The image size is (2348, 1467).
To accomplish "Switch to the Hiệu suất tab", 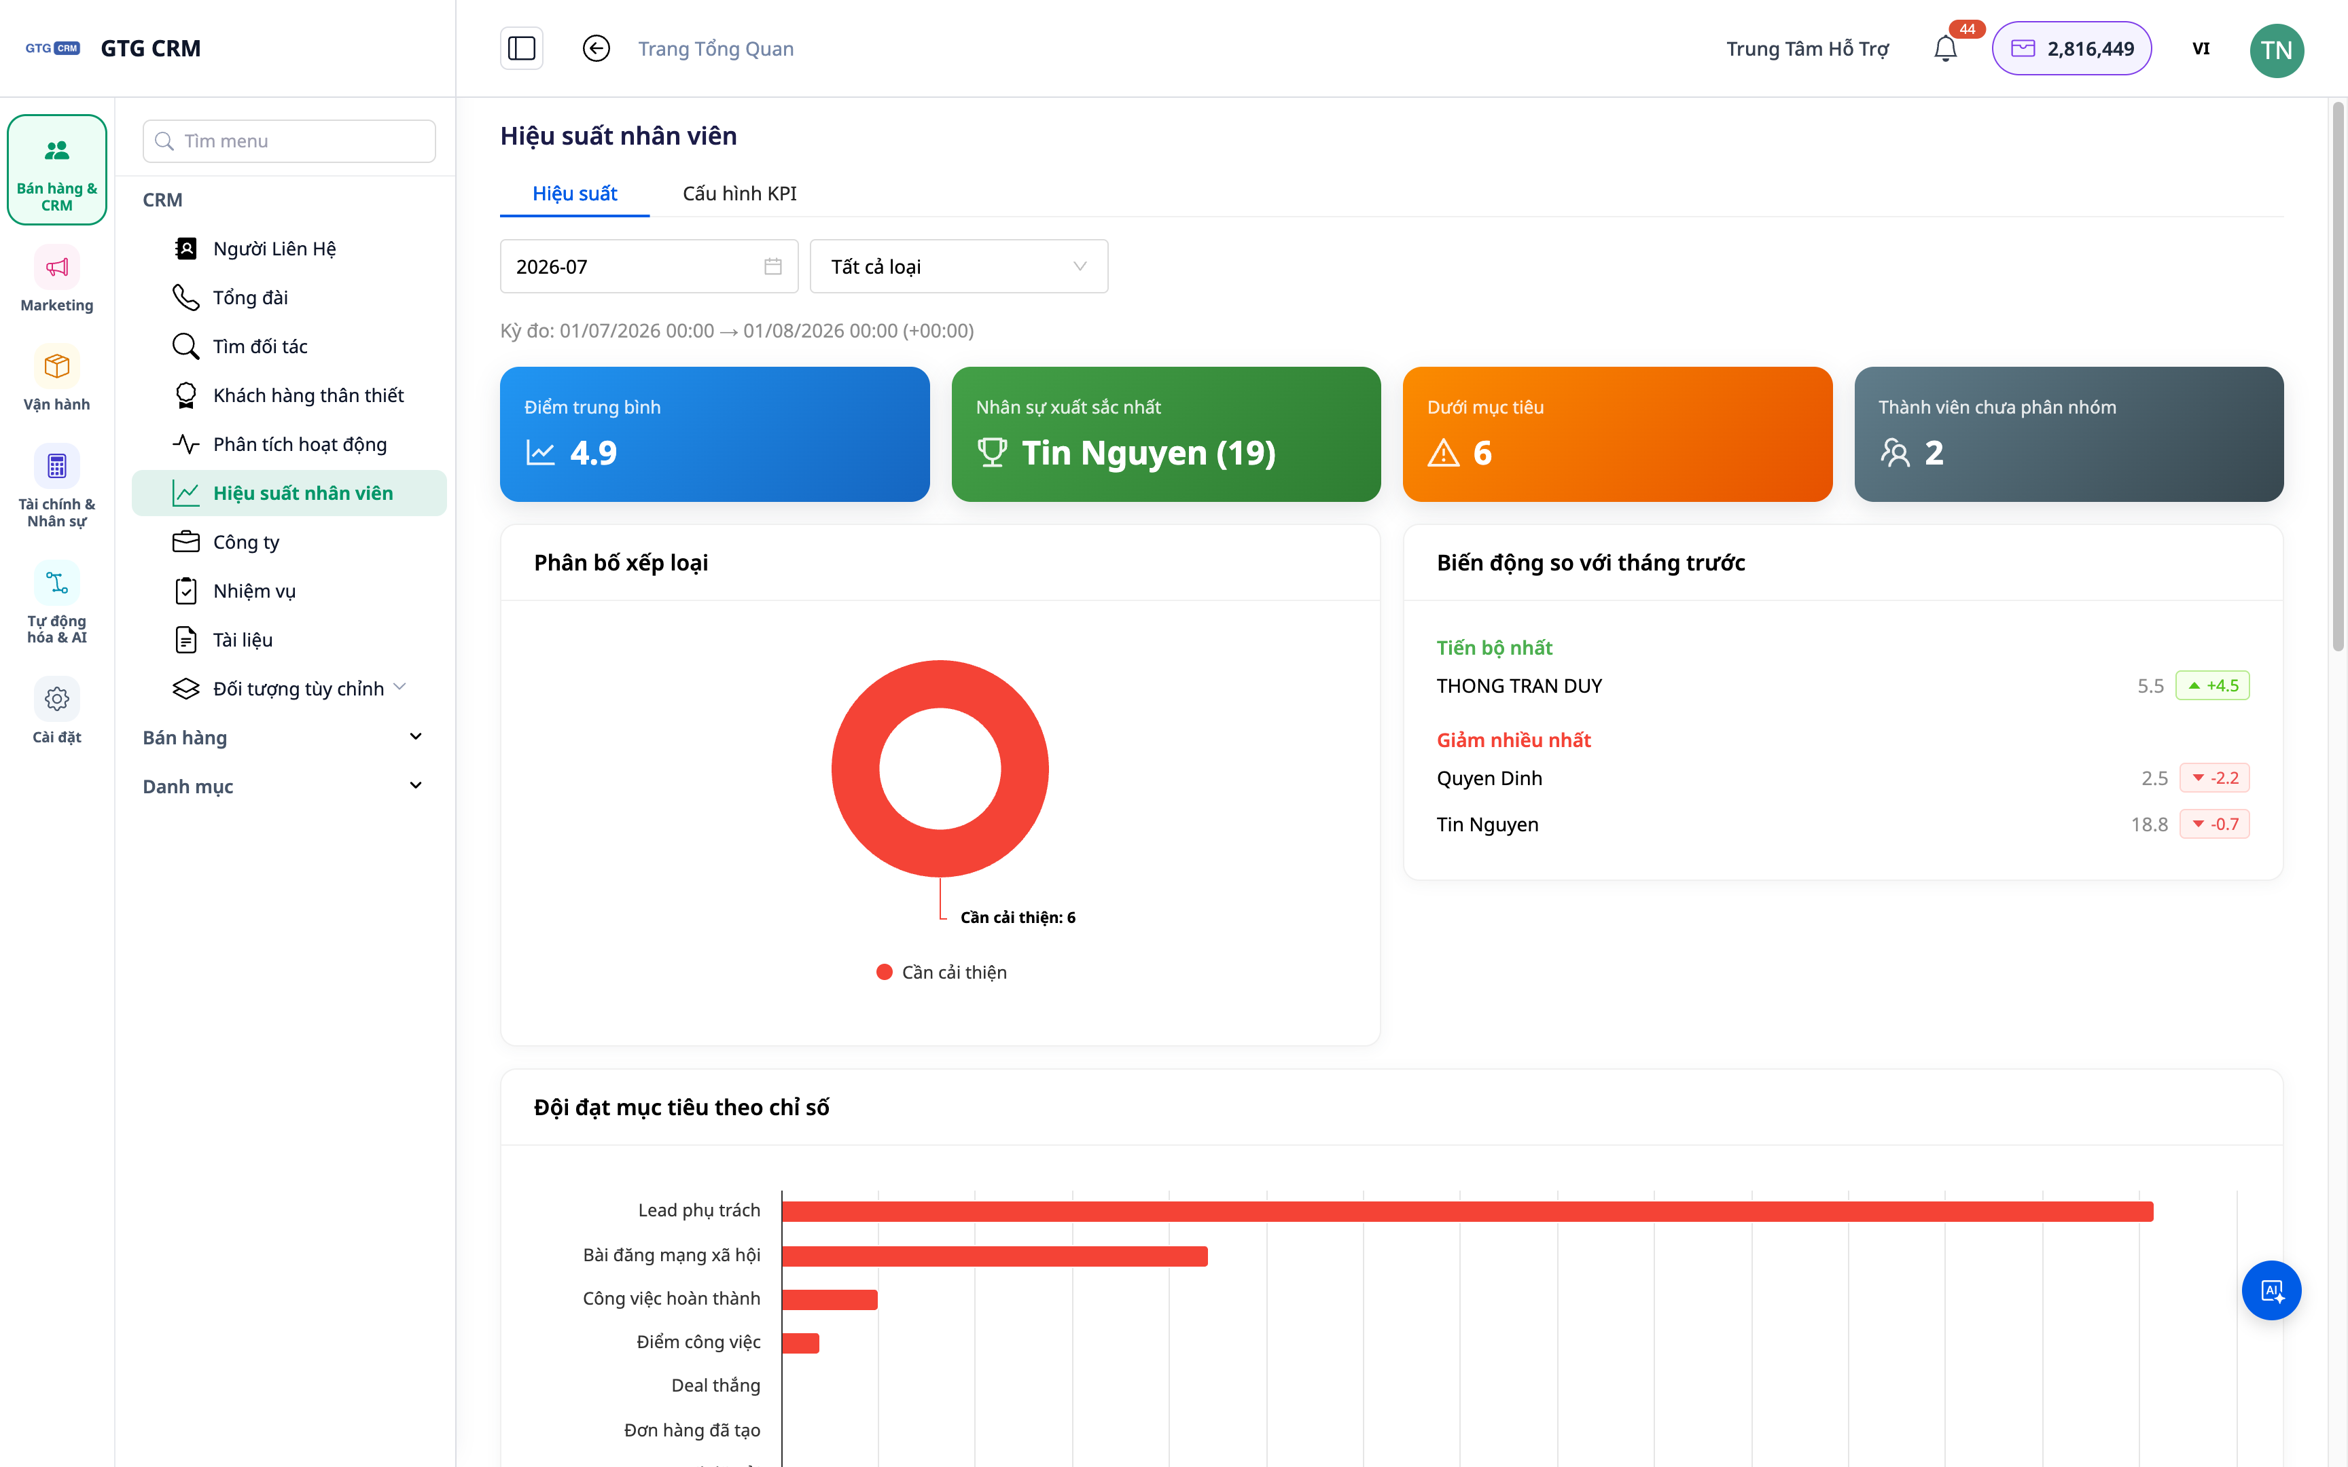I will (x=574, y=193).
